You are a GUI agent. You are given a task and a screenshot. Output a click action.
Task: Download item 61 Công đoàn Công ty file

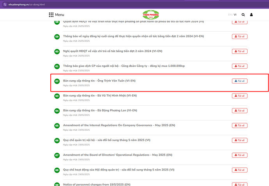coord(240,66)
